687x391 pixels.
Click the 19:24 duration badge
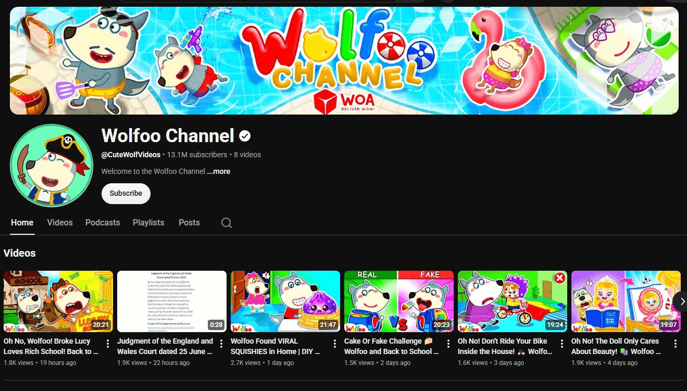point(555,324)
